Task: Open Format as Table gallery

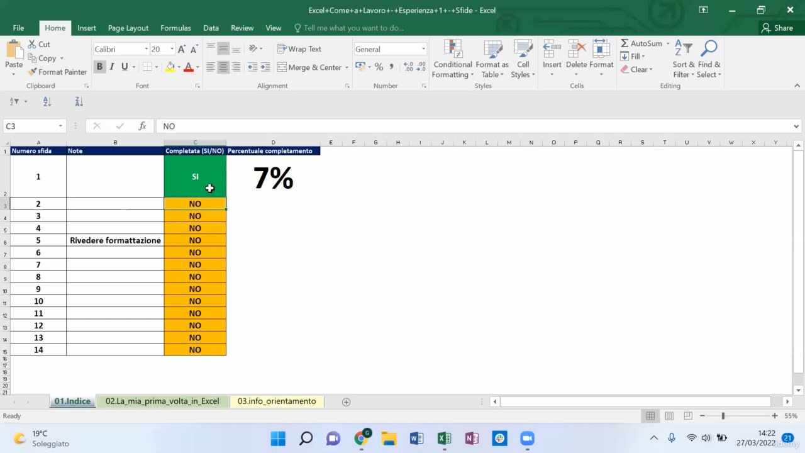Action: 492,60
